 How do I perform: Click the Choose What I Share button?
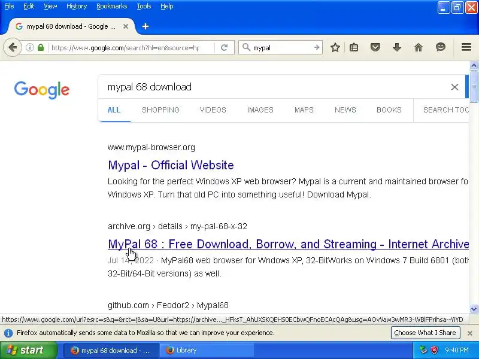[425, 333]
